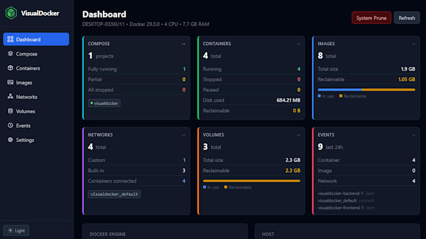Click the Partial row in Compose card
426x239 pixels.
(x=137, y=79)
